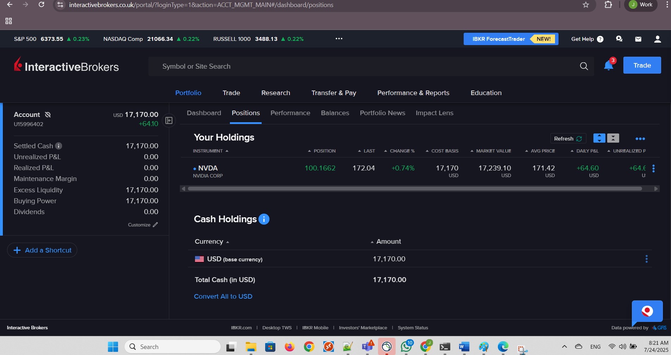
Task: Switch to the Performance tab
Action: (290, 113)
